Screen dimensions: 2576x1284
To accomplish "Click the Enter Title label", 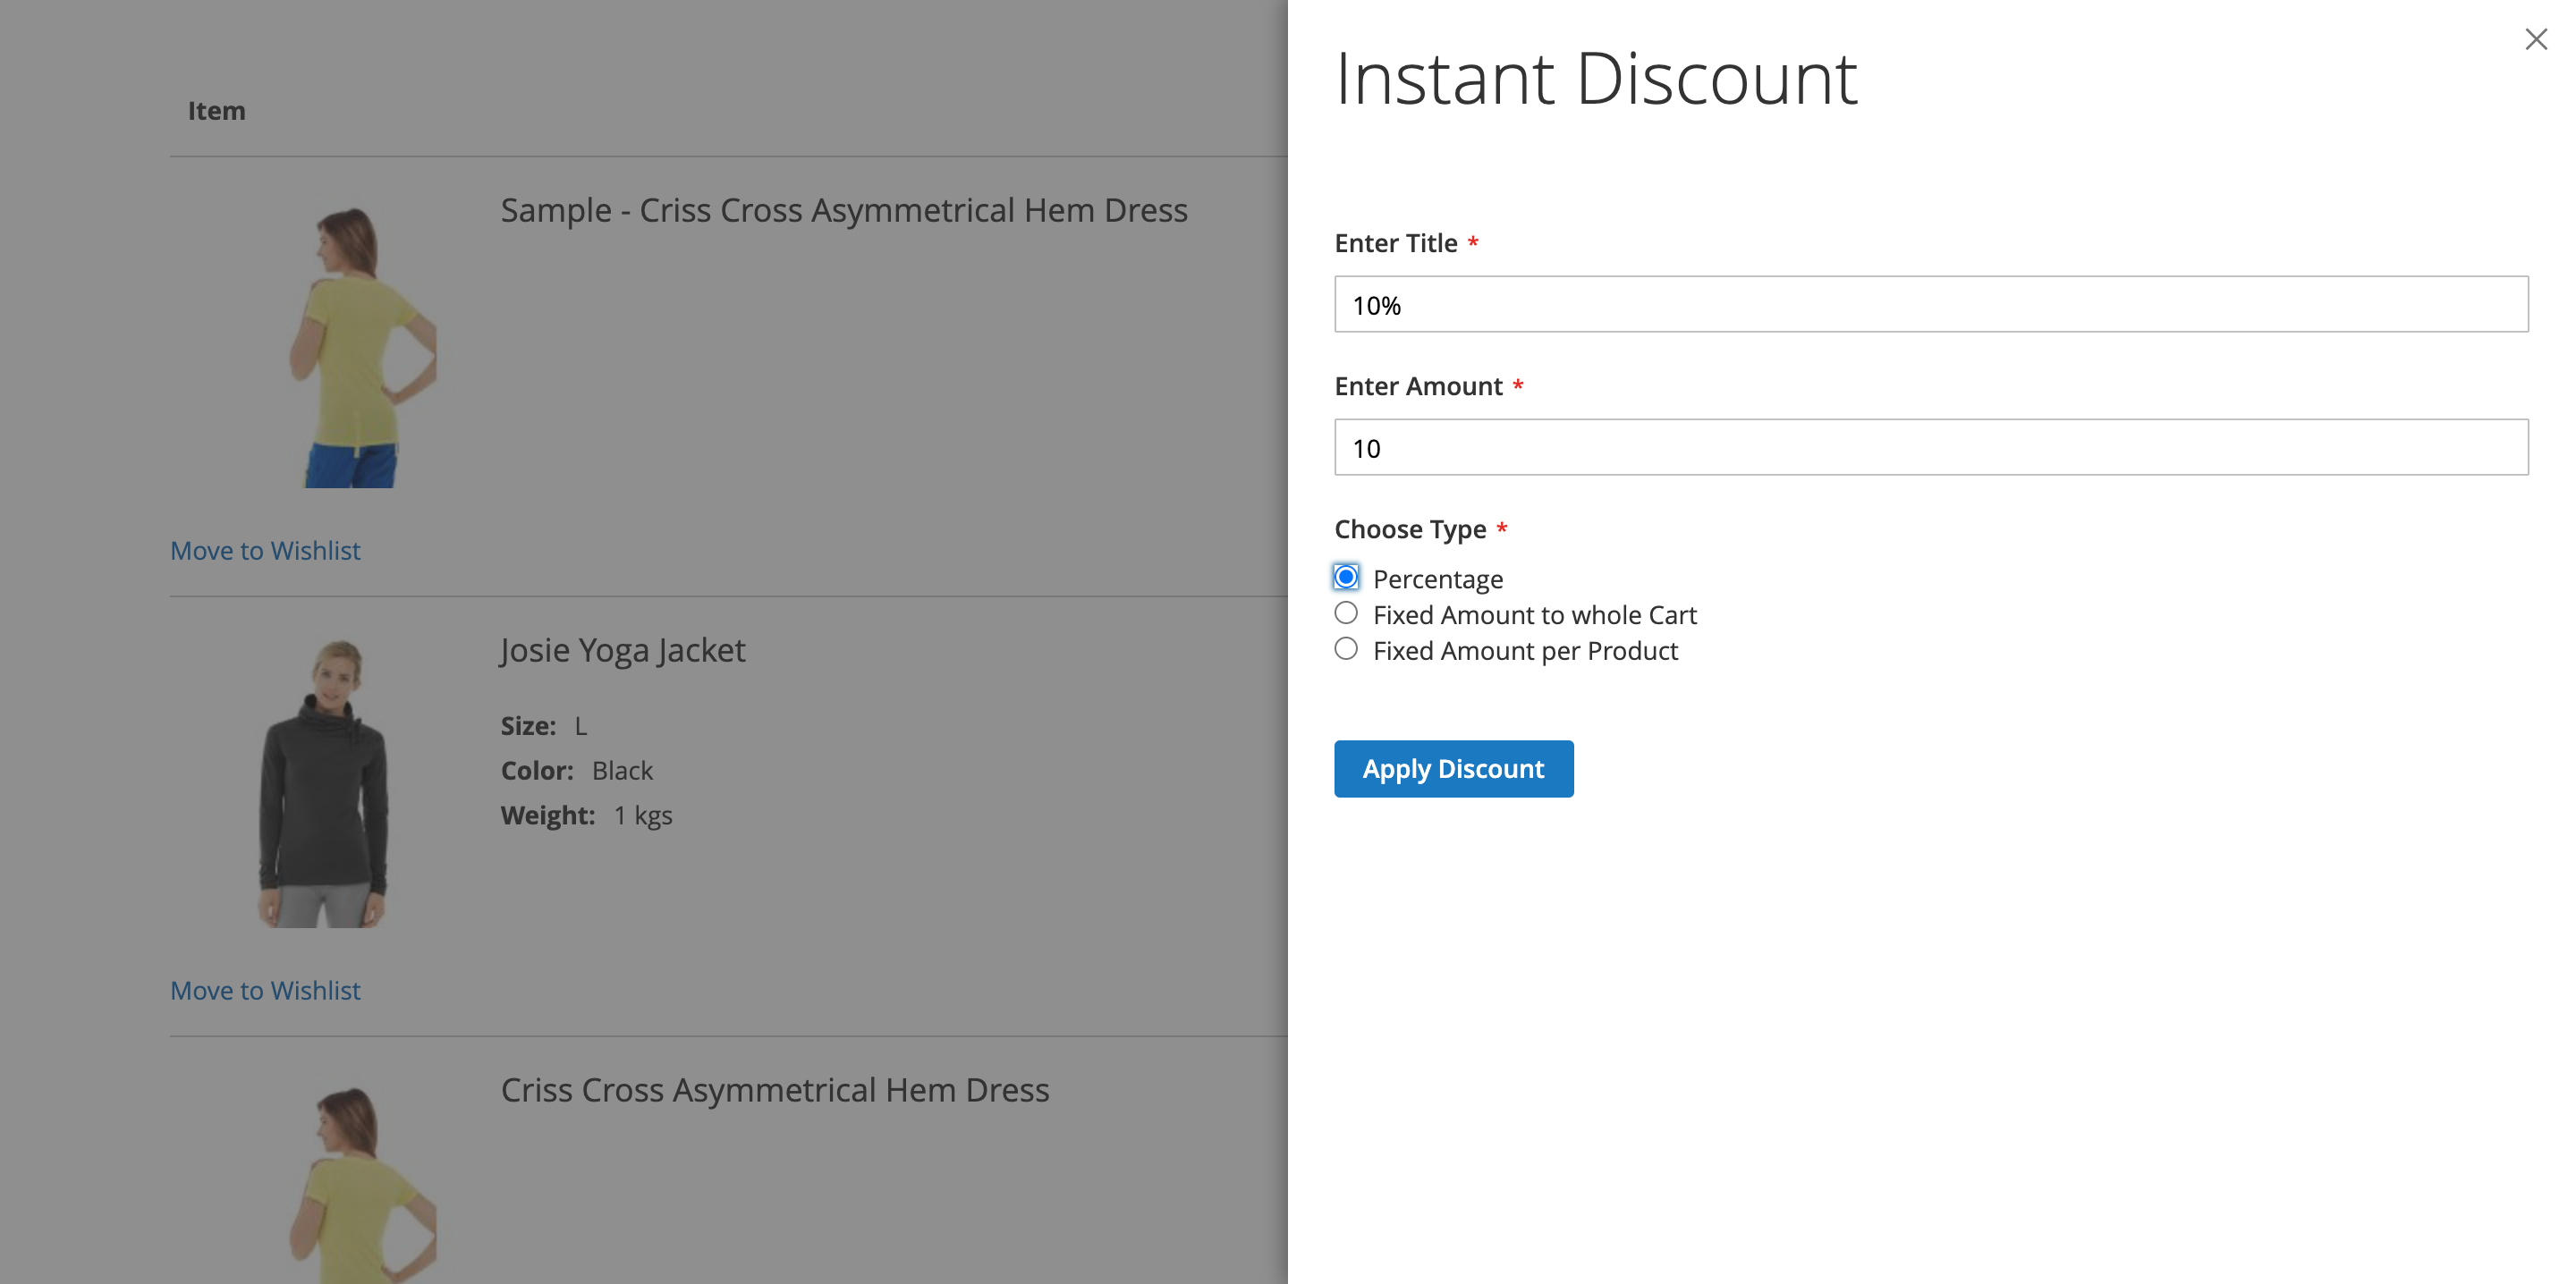I will (x=1396, y=243).
